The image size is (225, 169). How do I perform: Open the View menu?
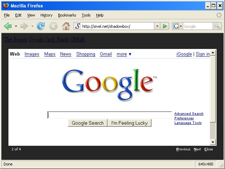pyautogui.click(x=31, y=15)
